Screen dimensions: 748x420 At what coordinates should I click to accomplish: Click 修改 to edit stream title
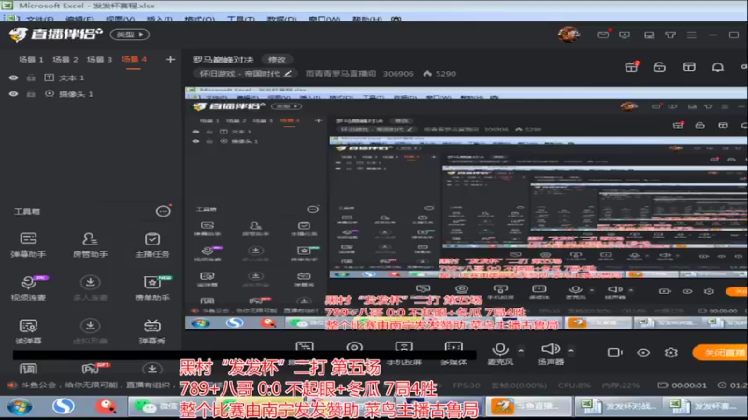277,60
